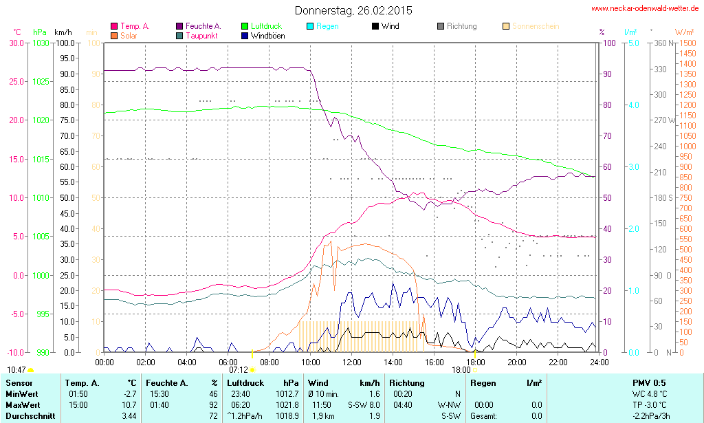Select the MaxWert row label
Image resolution: width=704 pixels, height=423 pixels.
[x=24, y=405]
